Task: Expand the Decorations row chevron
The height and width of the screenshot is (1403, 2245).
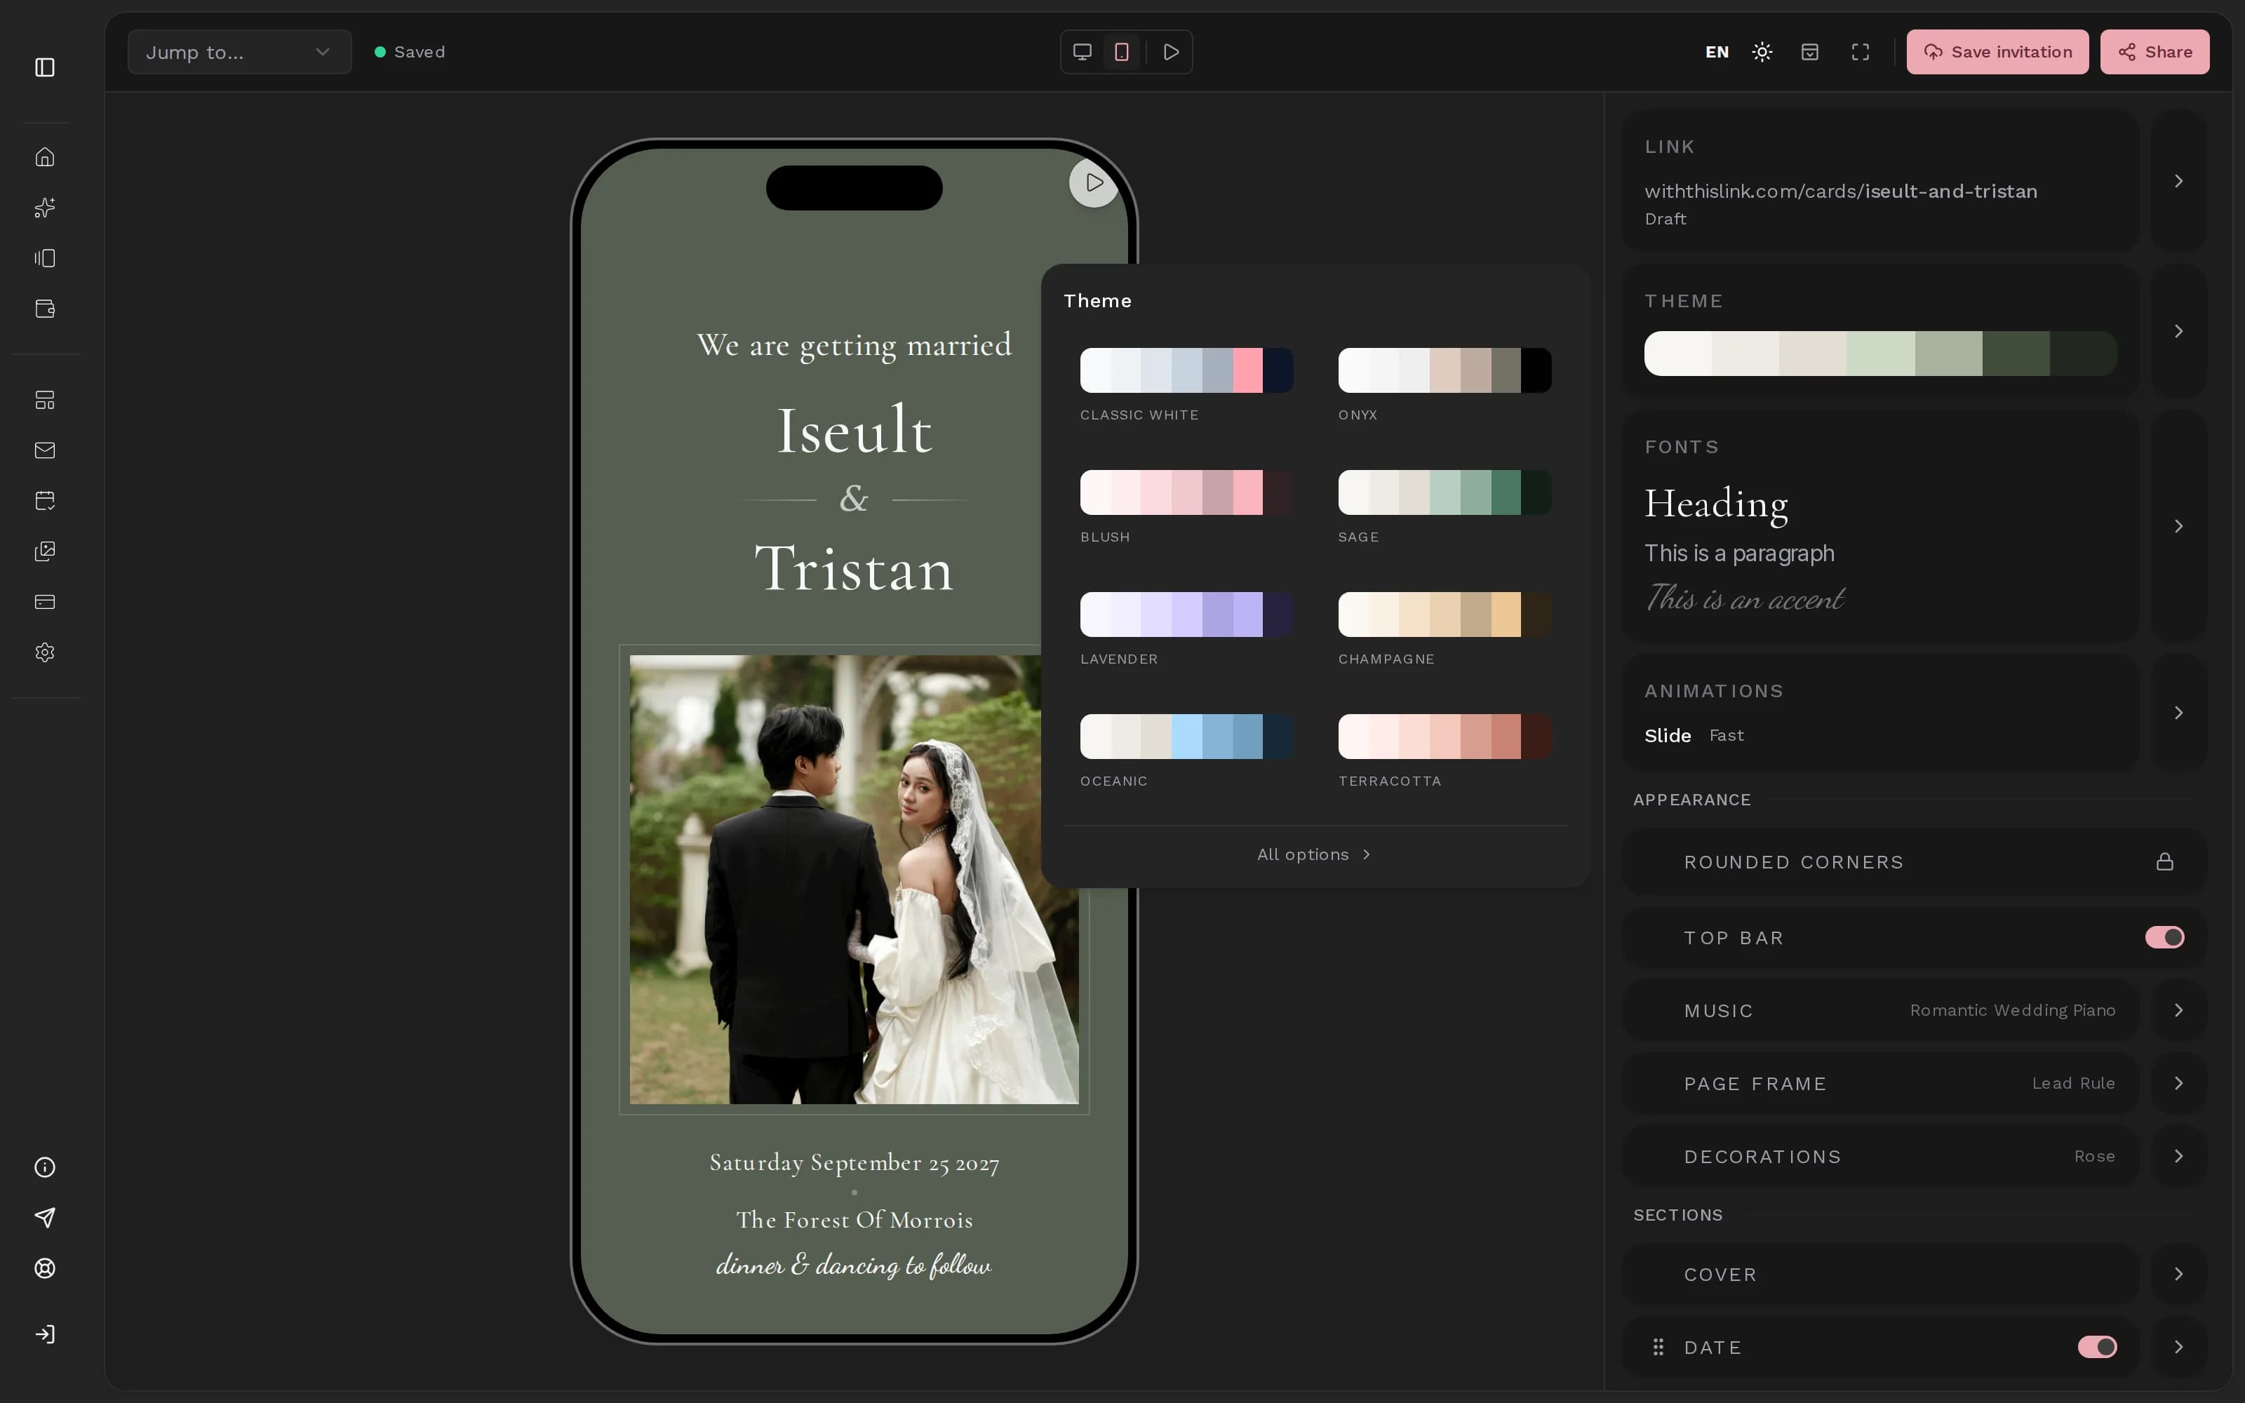Action: point(2179,1156)
